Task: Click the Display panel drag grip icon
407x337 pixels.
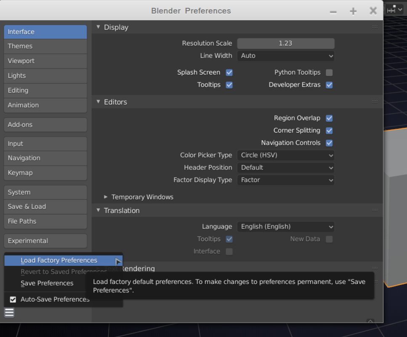Action: coord(375,27)
